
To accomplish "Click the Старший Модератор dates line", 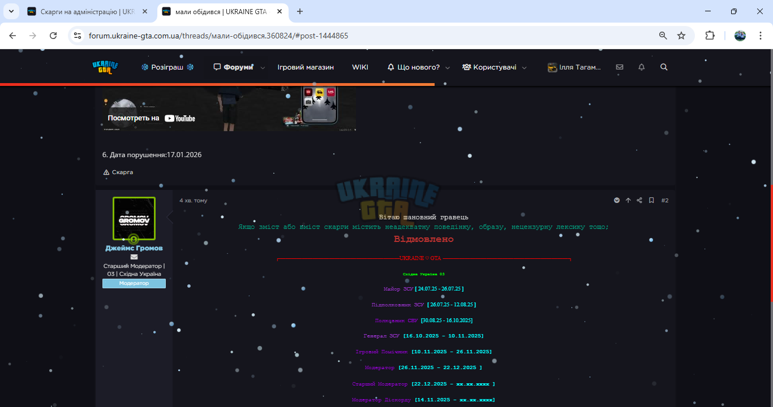I will 424,384.
